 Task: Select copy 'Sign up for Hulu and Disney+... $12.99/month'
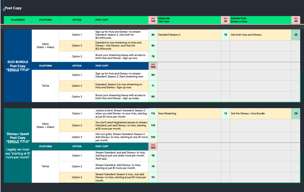tap(121, 35)
